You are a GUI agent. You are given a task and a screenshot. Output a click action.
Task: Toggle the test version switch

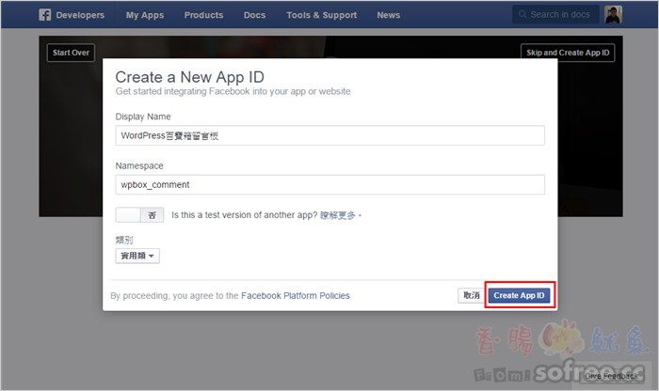click(139, 215)
